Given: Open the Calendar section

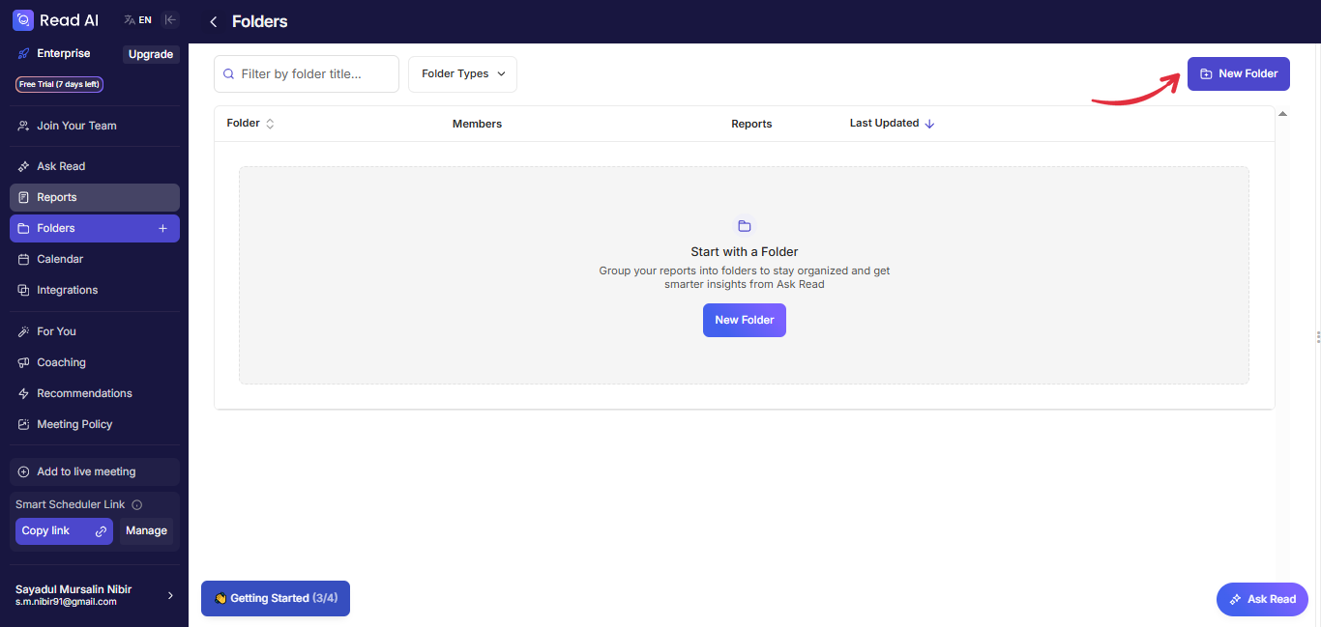Looking at the screenshot, I should pyautogui.click(x=95, y=259).
